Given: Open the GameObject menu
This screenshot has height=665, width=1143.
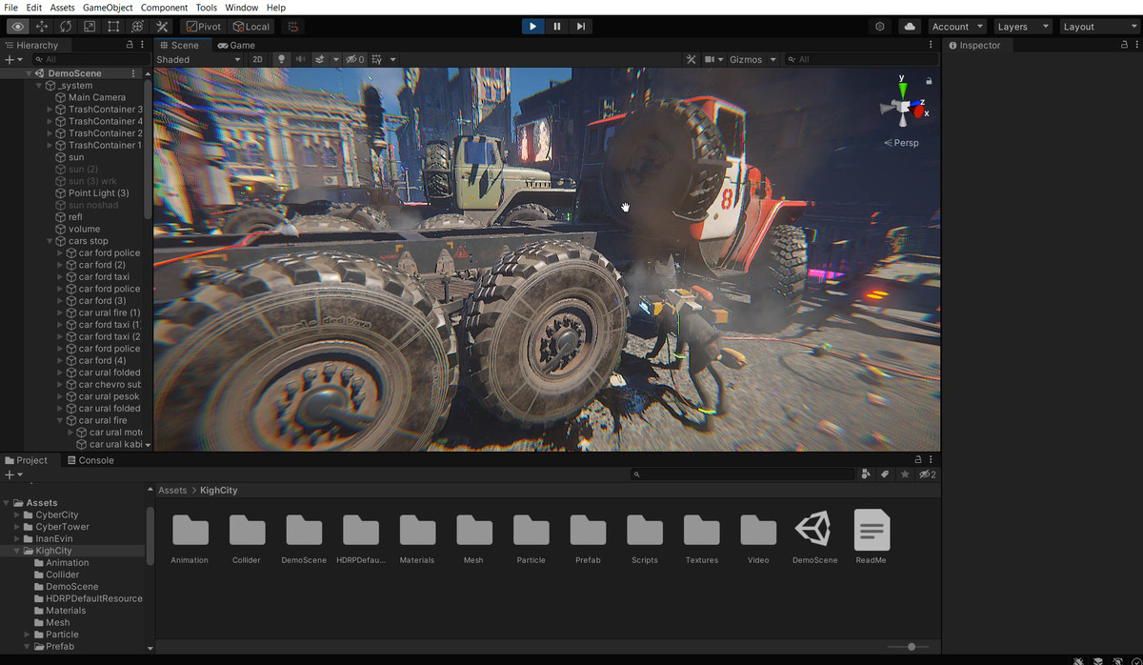Looking at the screenshot, I should pos(108,8).
